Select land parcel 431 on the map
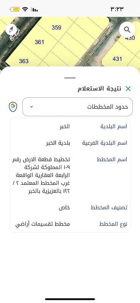This screenshot has height=303, width=140. 117,59
